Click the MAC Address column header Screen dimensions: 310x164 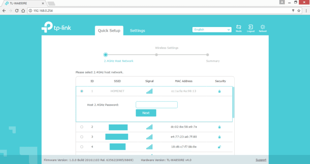[x=184, y=81]
